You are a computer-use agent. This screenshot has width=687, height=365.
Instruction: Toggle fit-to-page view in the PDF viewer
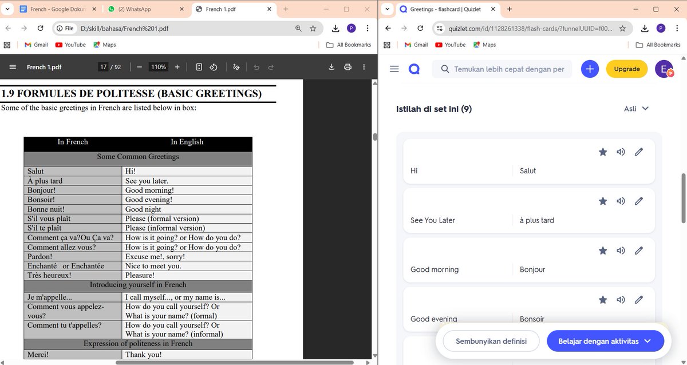[x=199, y=67]
